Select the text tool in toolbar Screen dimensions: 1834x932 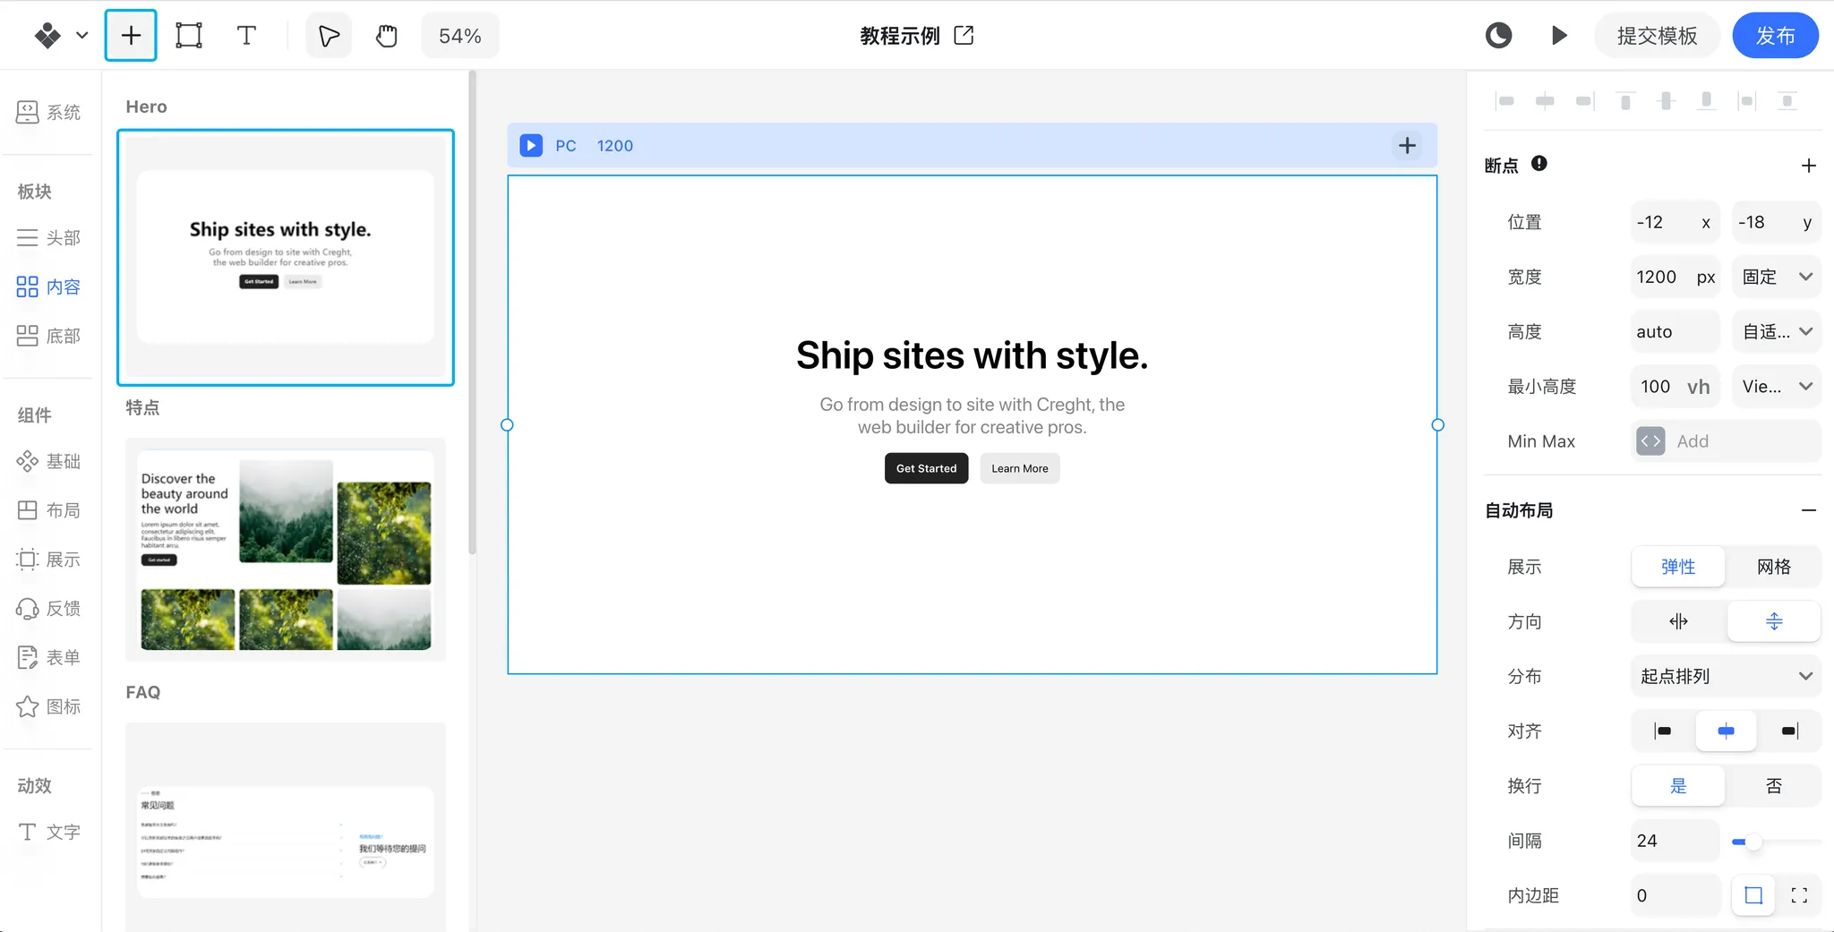click(246, 36)
